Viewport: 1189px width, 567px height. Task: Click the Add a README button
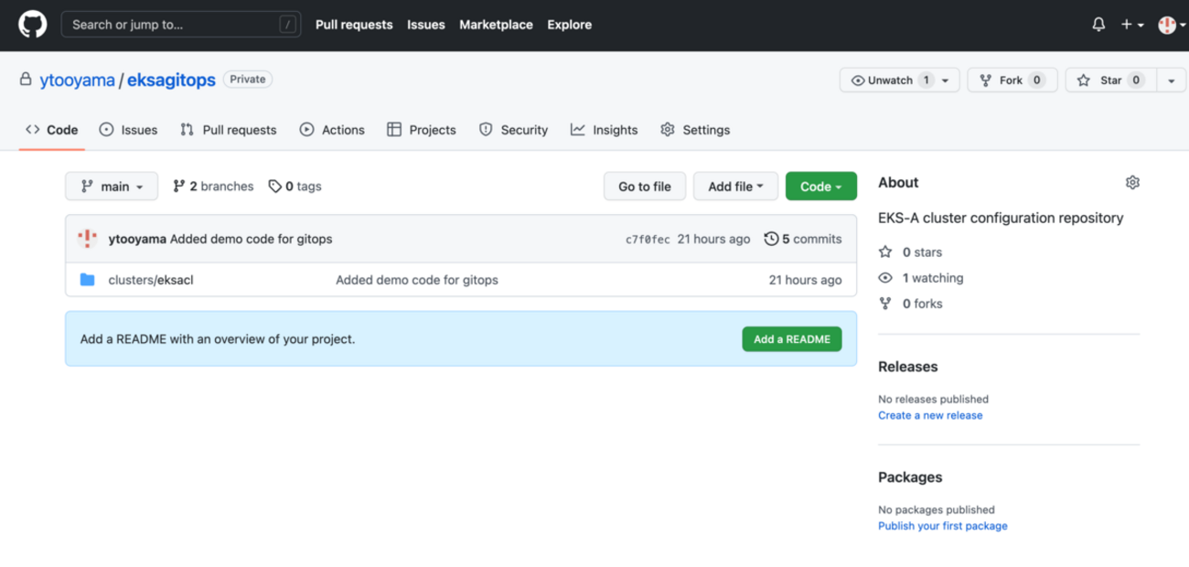coord(791,339)
